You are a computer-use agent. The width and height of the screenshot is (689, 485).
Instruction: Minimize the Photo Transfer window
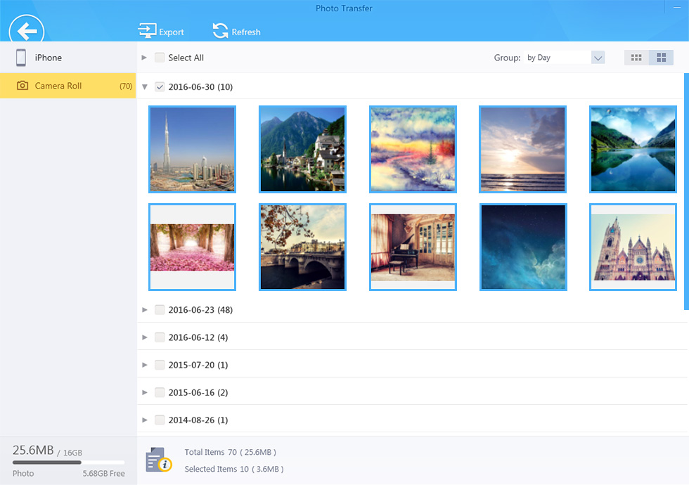click(x=676, y=8)
